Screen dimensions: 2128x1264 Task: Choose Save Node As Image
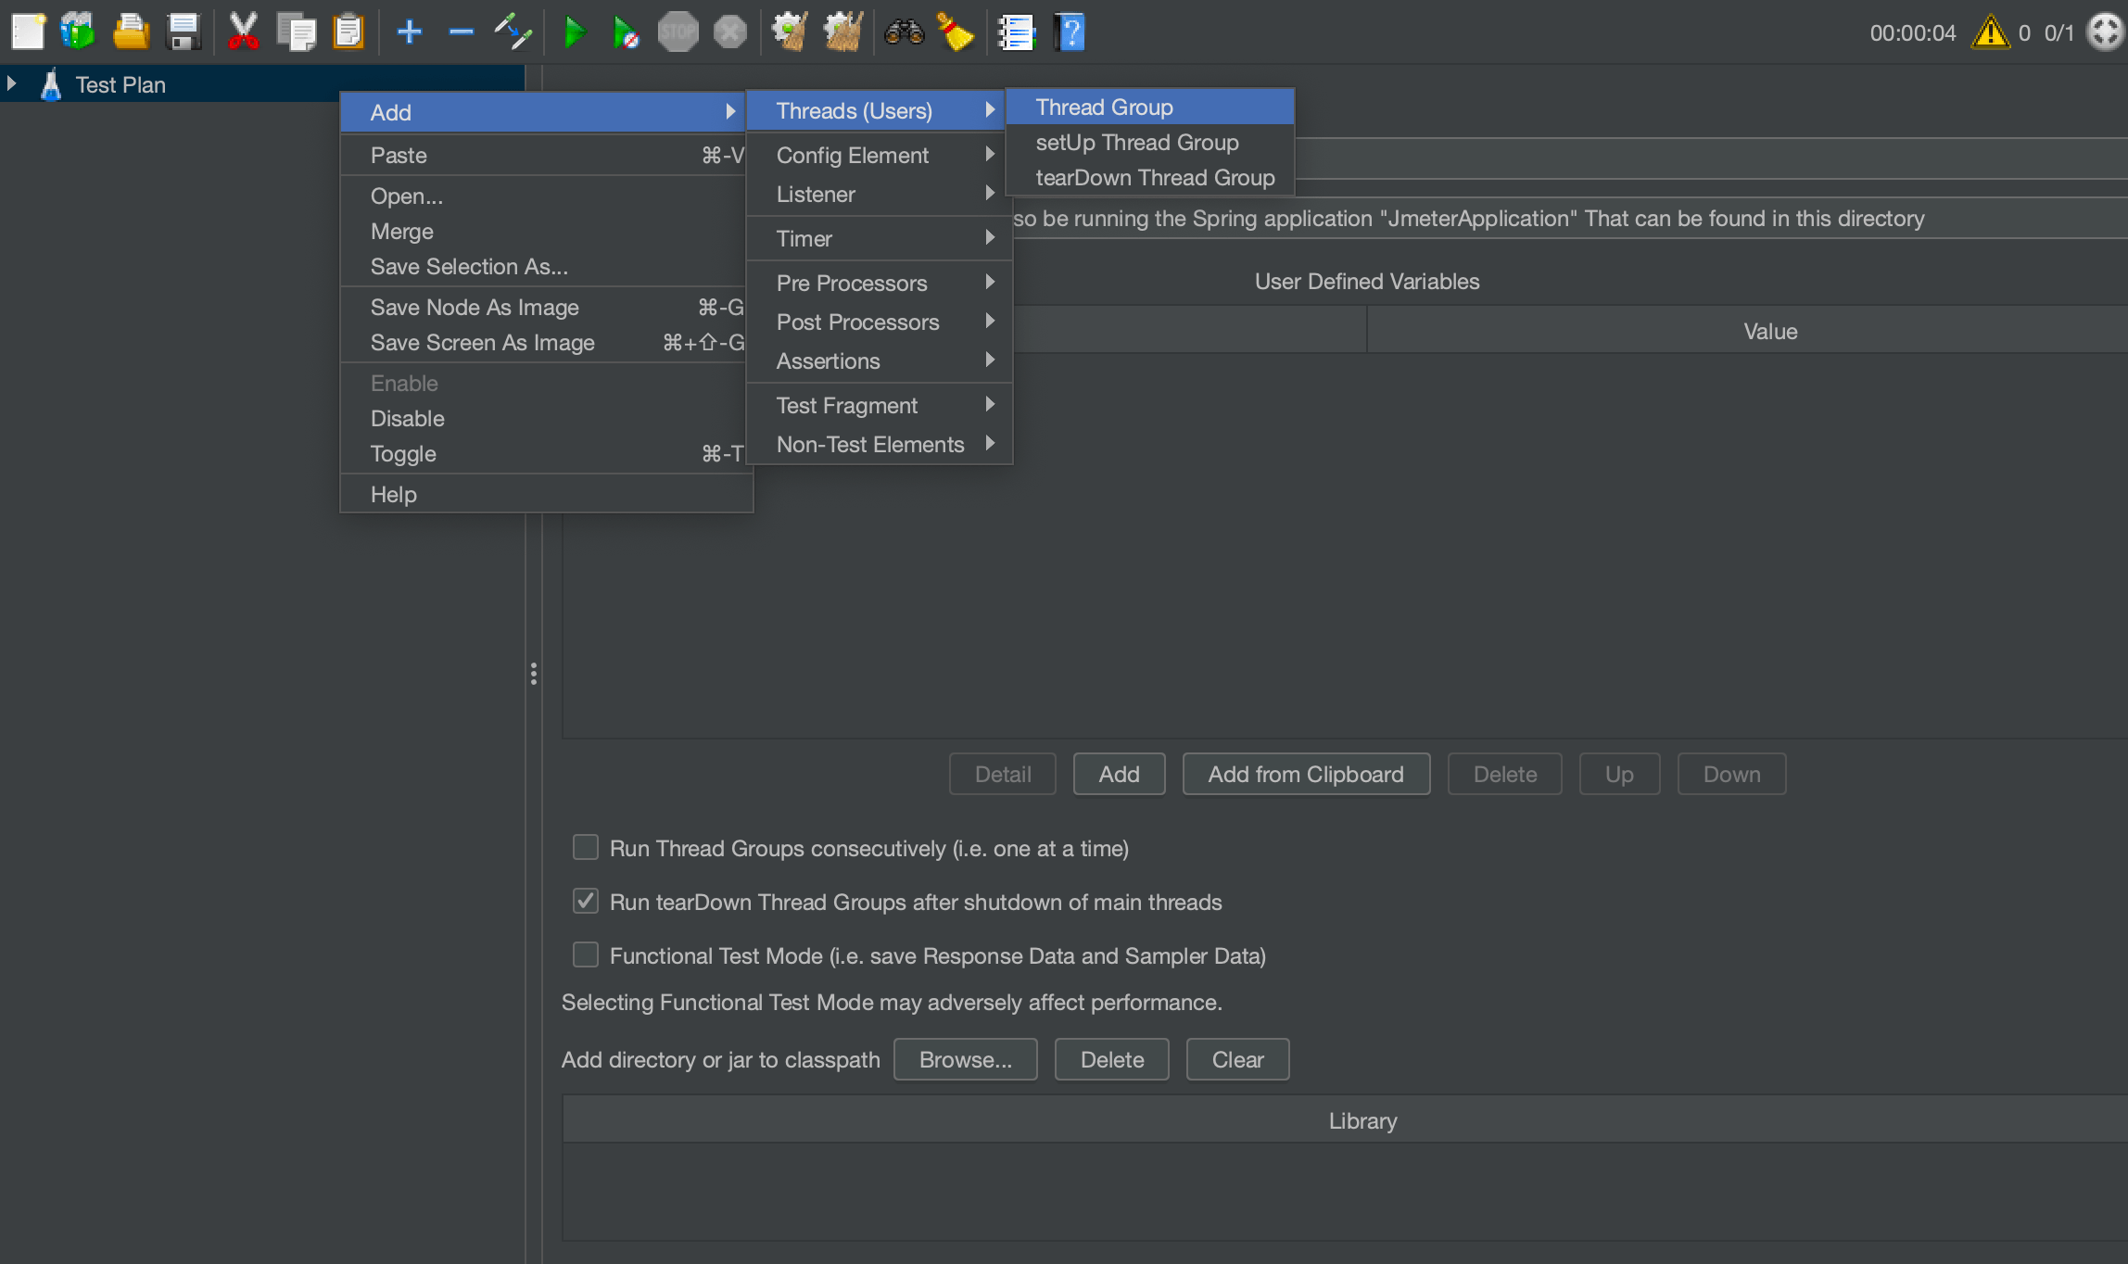(475, 308)
